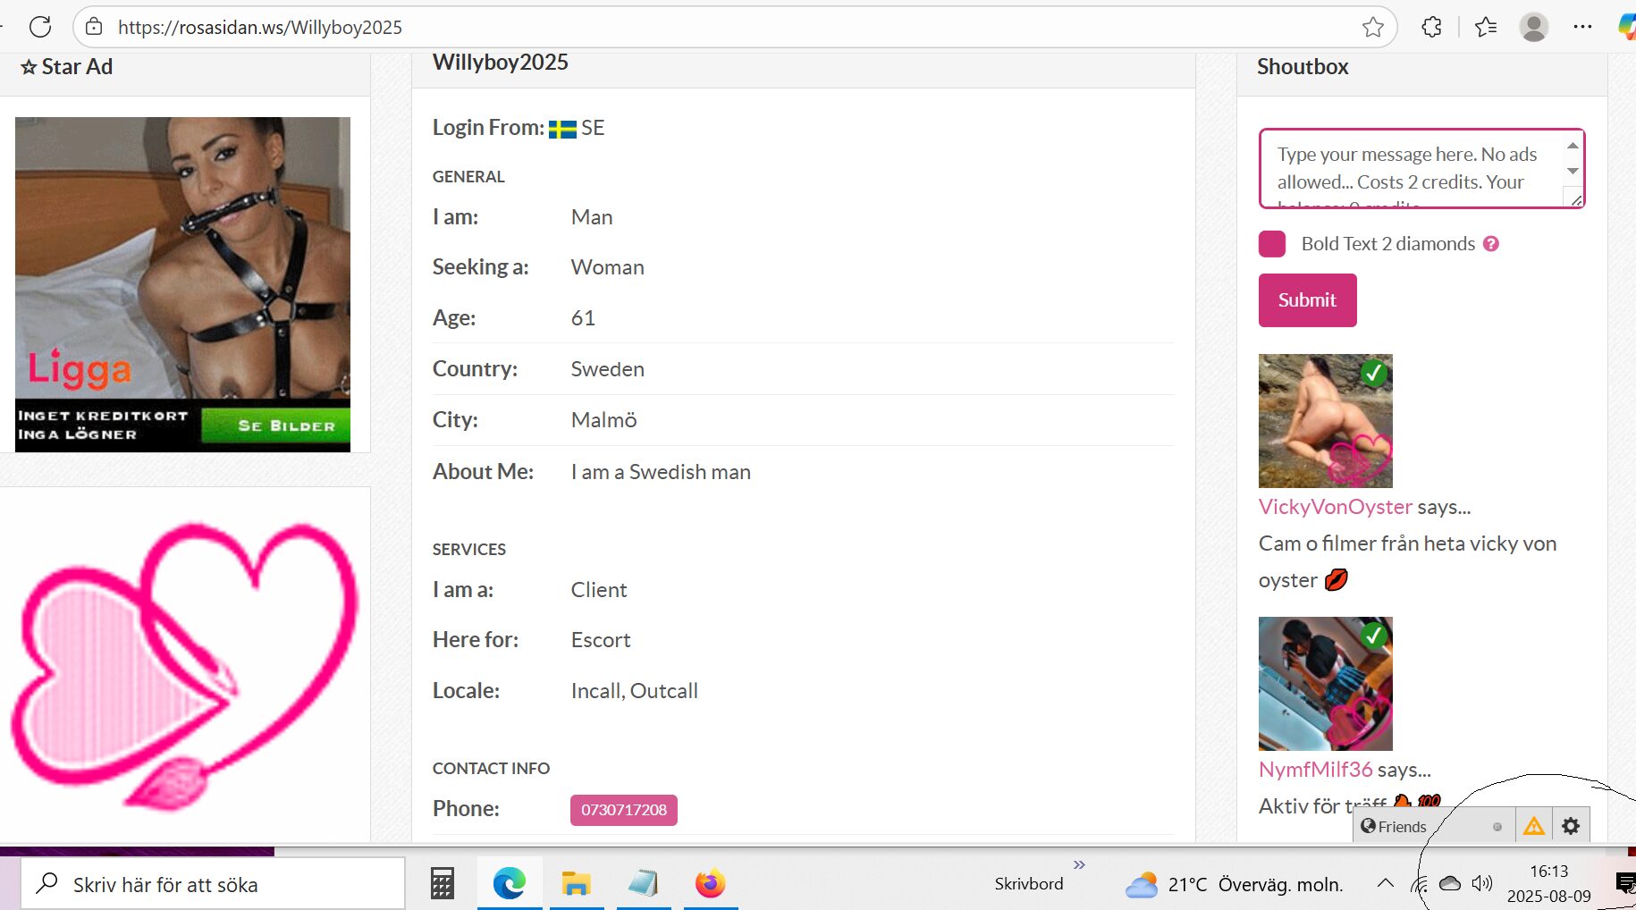The width and height of the screenshot is (1636, 910).
Task: Click the chat warning triangle icon
Action: pos(1534,826)
